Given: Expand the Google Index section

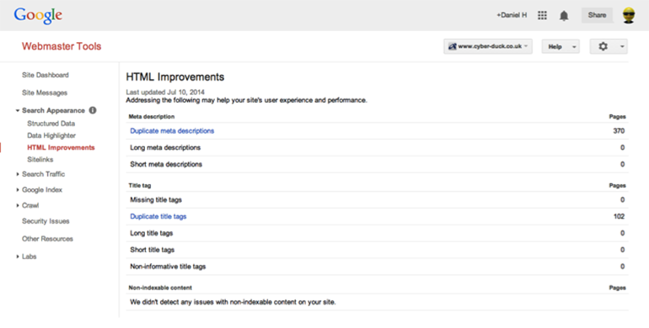Looking at the screenshot, I should coord(18,190).
